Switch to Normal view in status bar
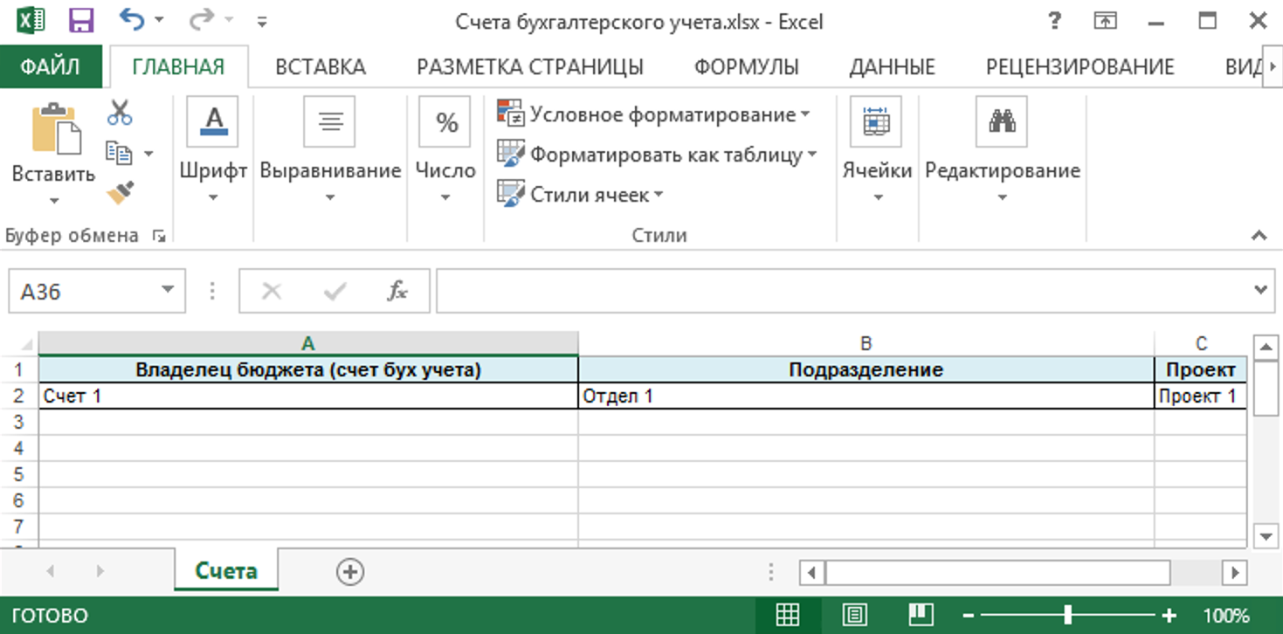Viewport: 1283px width, 634px height. point(788,615)
